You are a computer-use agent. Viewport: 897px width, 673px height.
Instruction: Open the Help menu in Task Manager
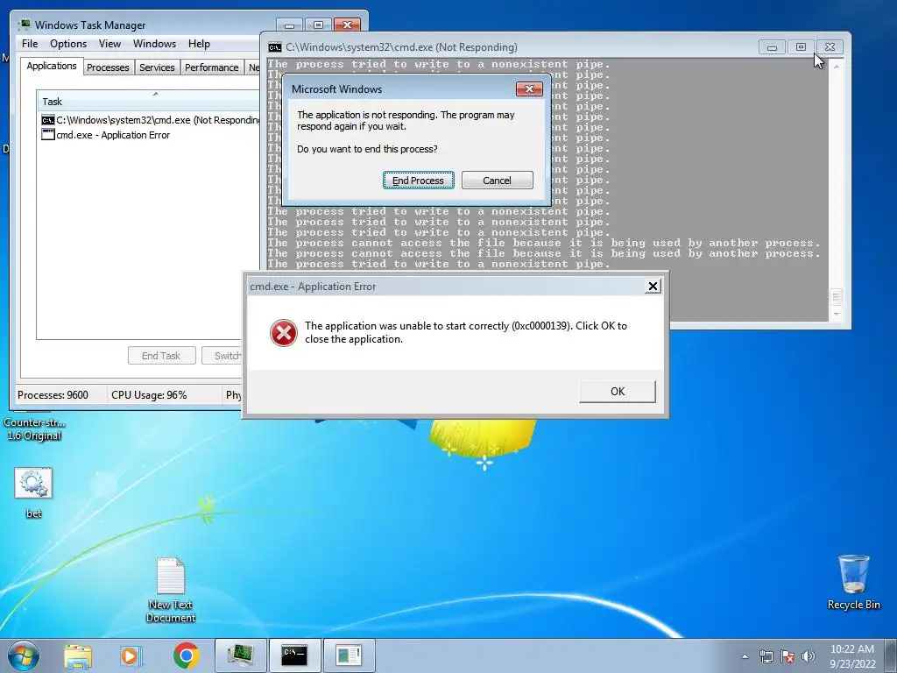pos(199,44)
